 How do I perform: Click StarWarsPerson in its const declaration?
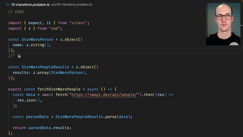(x=37, y=39)
